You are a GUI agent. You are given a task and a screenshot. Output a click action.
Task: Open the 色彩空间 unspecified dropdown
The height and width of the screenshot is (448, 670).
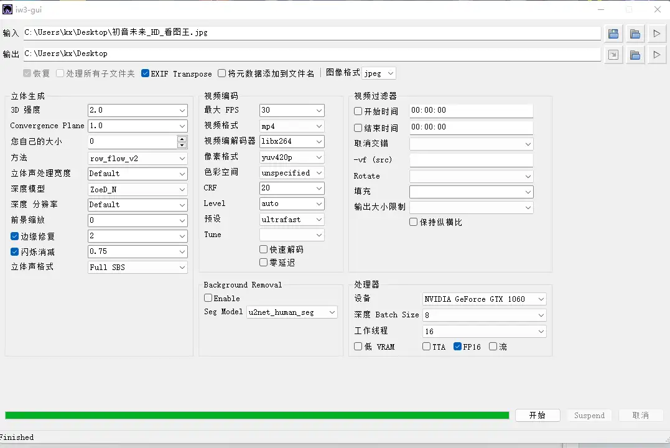pos(292,173)
